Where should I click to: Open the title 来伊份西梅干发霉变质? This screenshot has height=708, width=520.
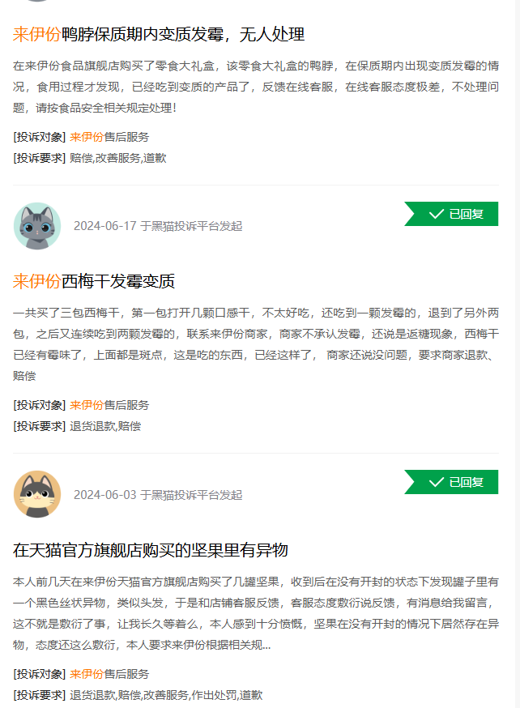(x=93, y=281)
